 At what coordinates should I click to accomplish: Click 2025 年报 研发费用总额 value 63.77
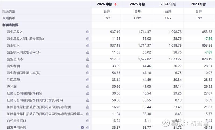(x=147, y=128)
